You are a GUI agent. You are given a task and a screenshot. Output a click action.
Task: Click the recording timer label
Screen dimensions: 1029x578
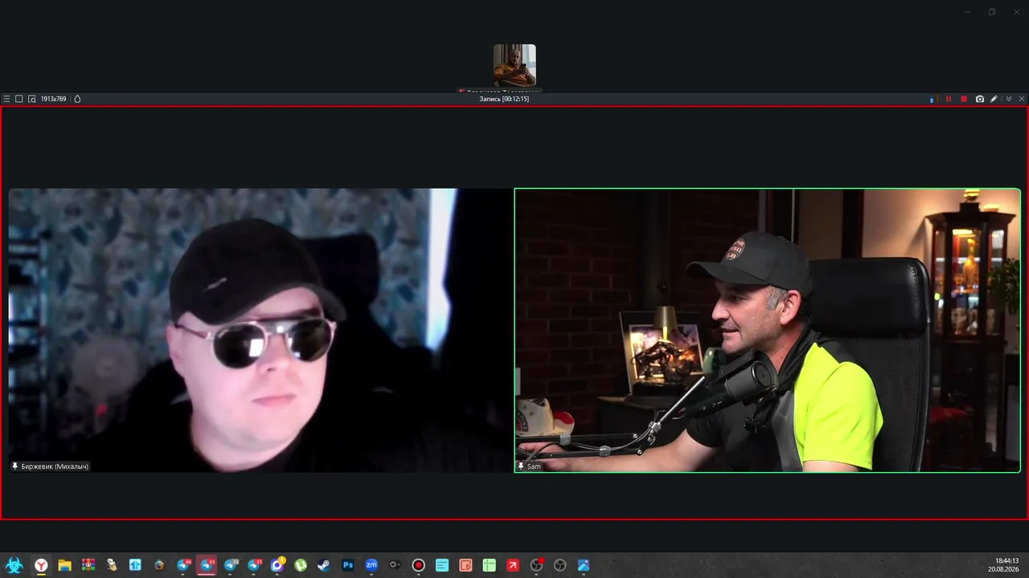(504, 99)
